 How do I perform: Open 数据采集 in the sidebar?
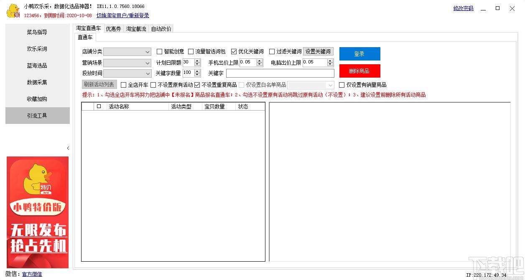click(37, 82)
